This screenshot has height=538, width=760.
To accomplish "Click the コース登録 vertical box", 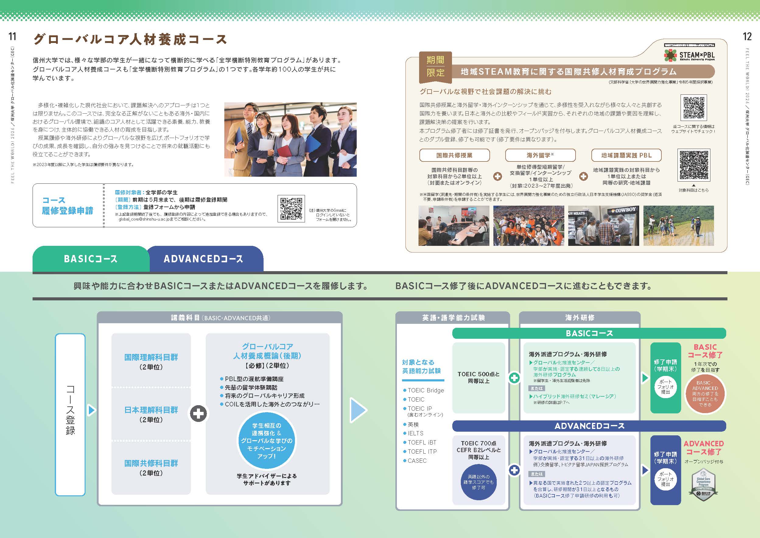I will pos(70,414).
